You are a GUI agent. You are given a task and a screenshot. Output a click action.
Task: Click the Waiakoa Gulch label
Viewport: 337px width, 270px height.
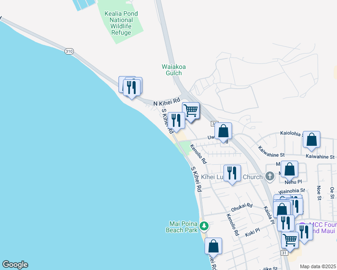click(x=173, y=70)
